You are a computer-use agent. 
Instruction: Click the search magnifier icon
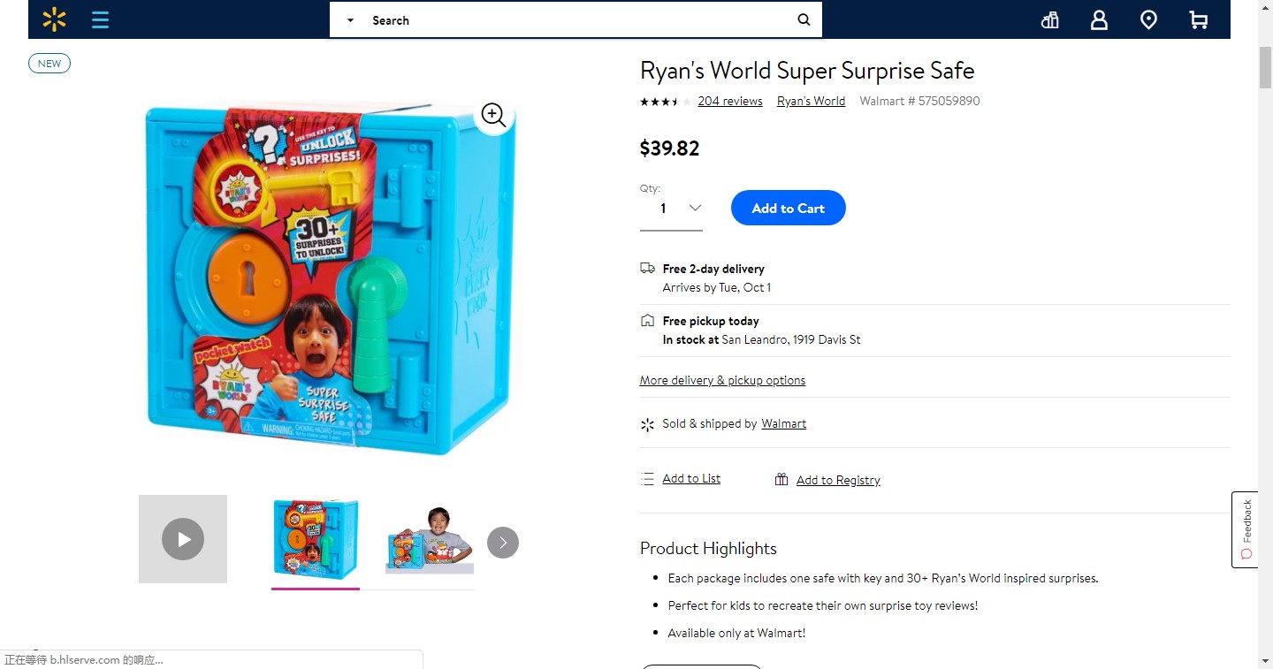pyautogui.click(x=804, y=19)
